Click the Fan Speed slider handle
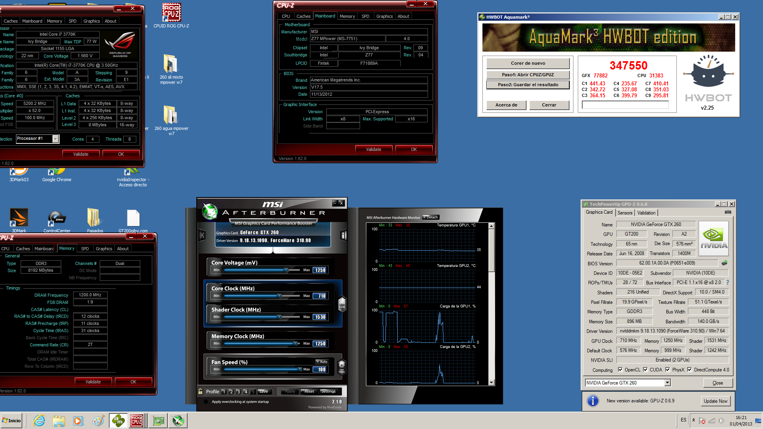The width and height of the screenshot is (763, 429). tap(300, 369)
